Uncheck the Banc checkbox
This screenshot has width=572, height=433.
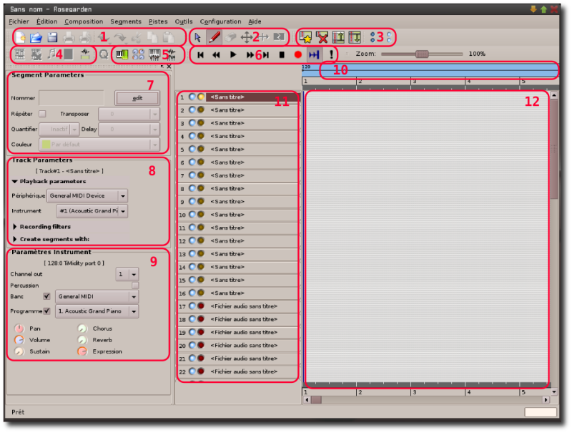tap(46, 296)
